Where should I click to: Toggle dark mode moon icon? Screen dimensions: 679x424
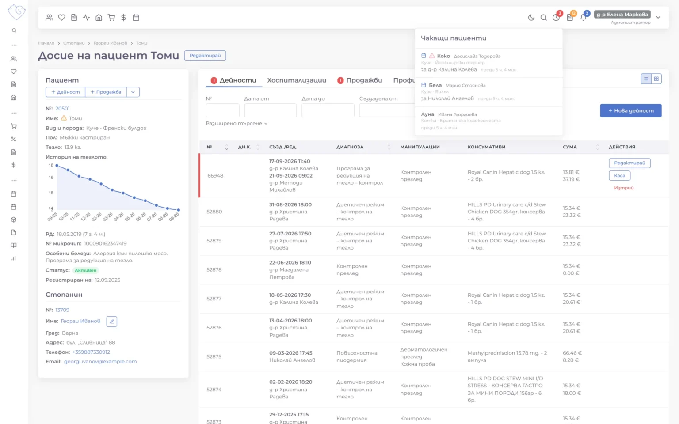click(x=531, y=18)
